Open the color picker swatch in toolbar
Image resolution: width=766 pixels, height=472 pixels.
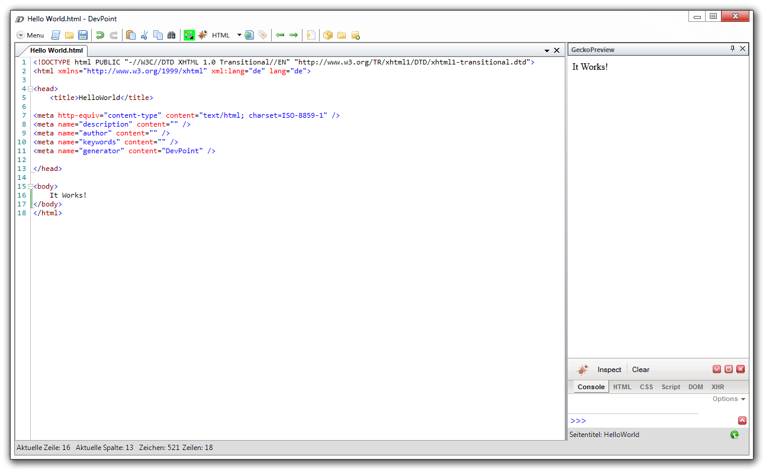(x=189, y=35)
